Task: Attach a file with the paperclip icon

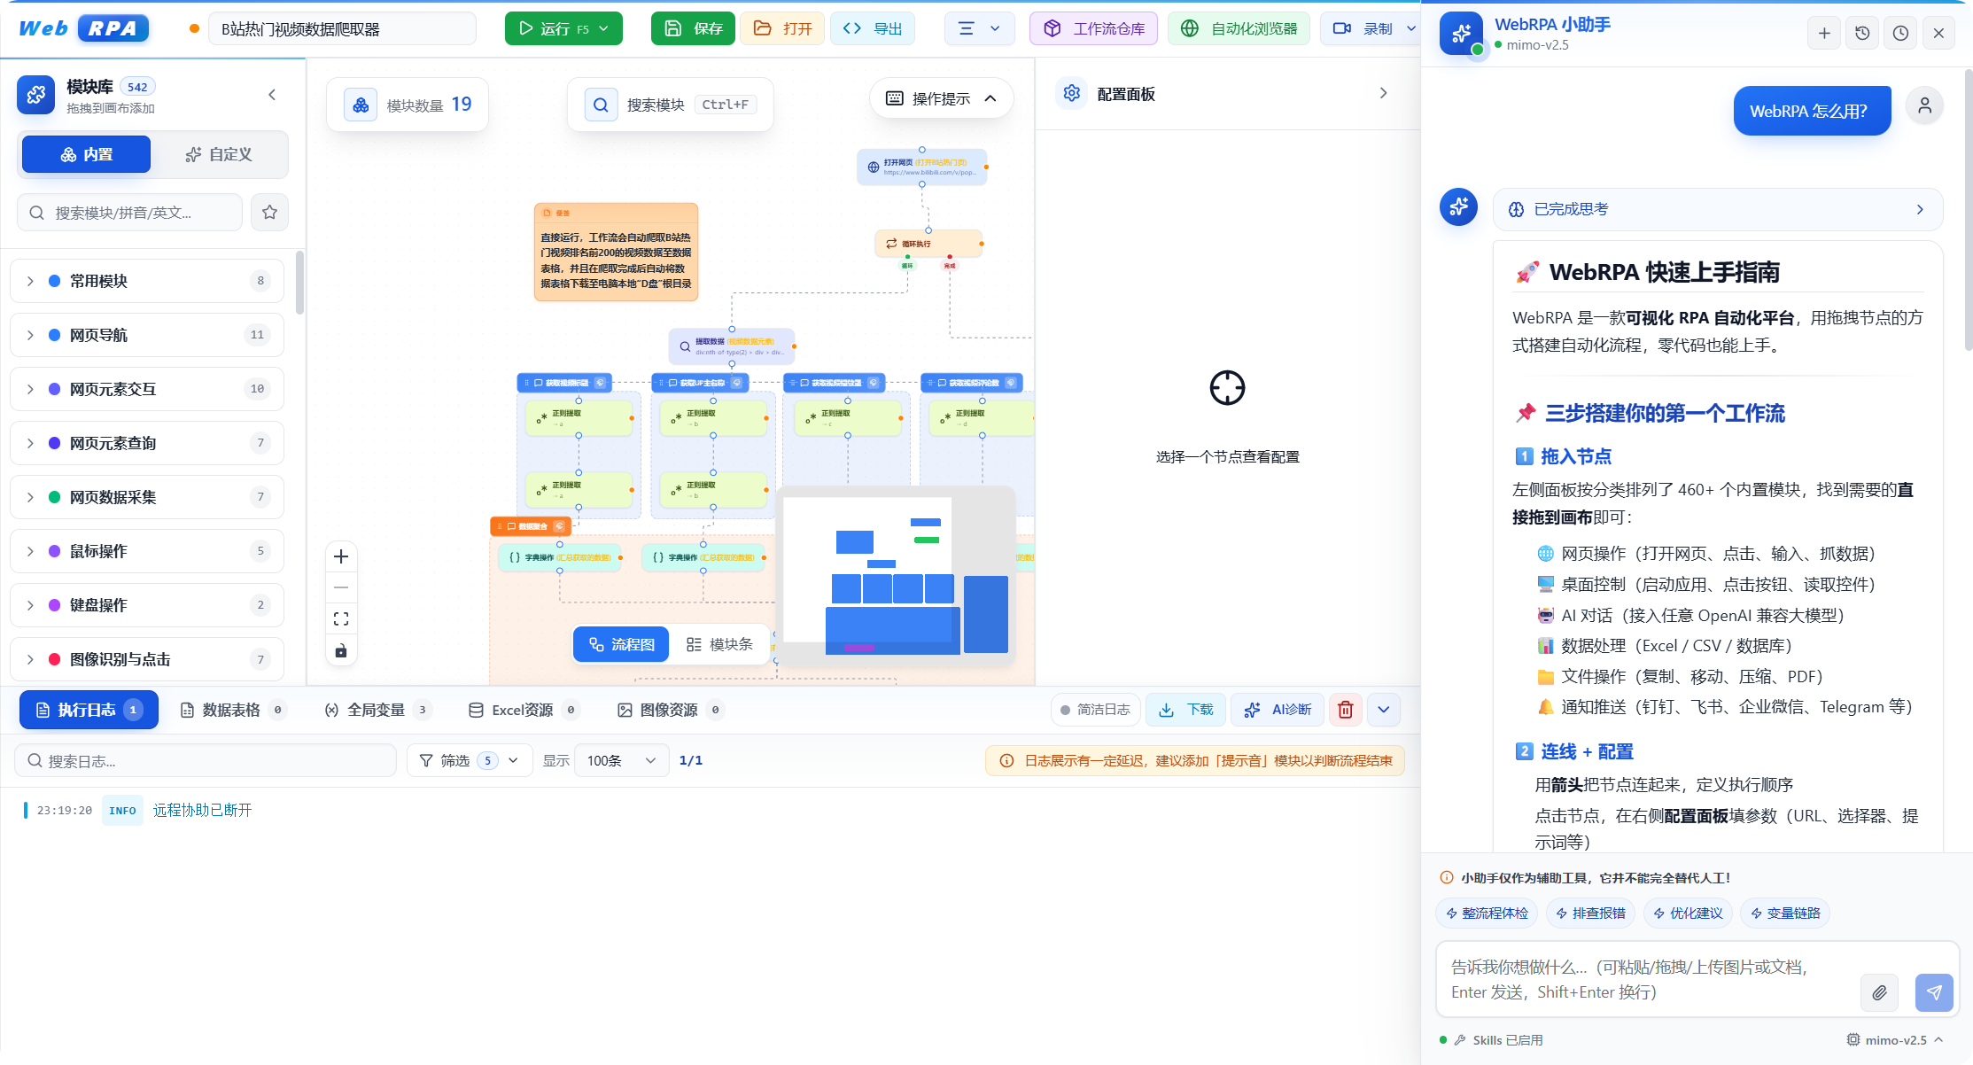Action: (1879, 993)
